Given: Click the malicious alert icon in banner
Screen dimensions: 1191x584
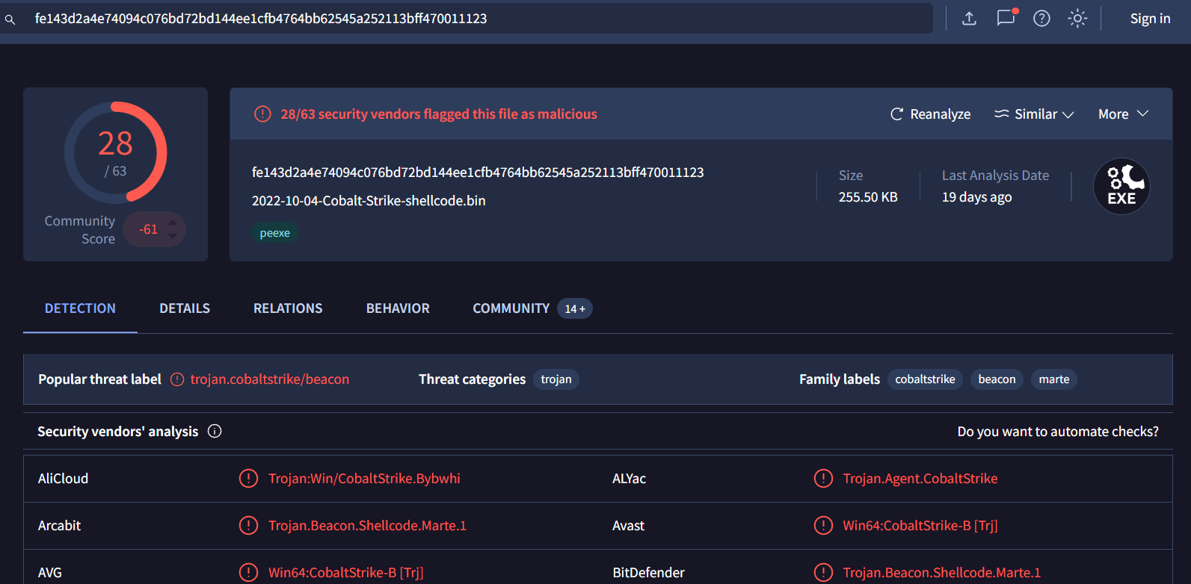Looking at the screenshot, I should (262, 114).
